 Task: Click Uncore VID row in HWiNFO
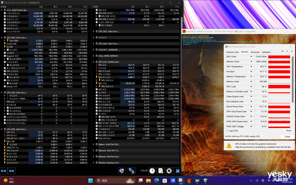pos(44,44)
